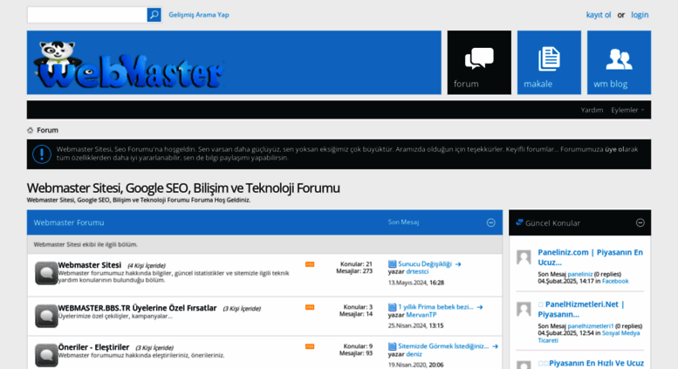Open the wm blog people tile

pos(619,62)
